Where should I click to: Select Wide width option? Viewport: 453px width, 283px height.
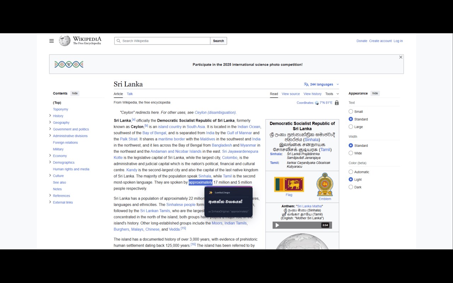(351, 153)
